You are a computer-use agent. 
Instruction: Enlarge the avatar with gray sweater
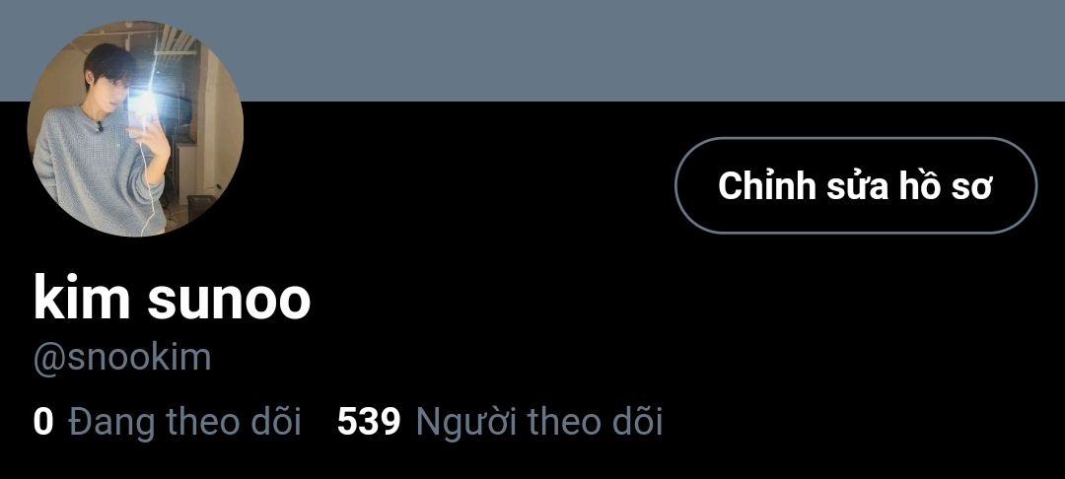click(135, 128)
